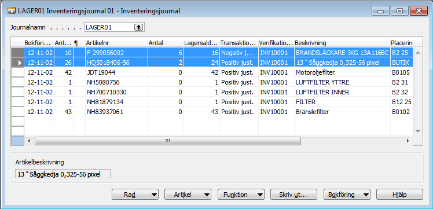
Task: Select article number F 299056002
Action: pos(116,53)
